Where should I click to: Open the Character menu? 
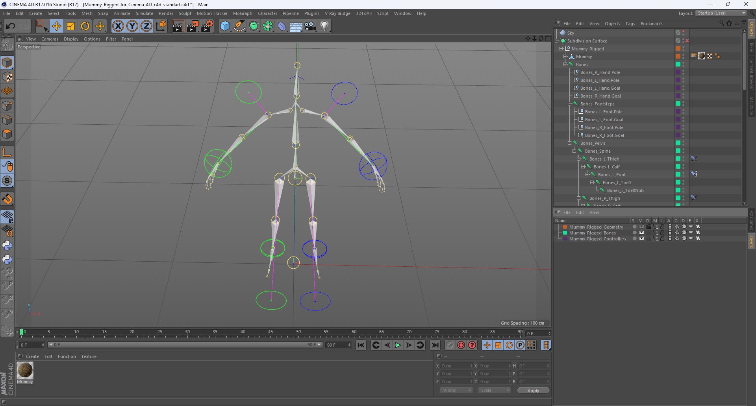click(x=268, y=13)
